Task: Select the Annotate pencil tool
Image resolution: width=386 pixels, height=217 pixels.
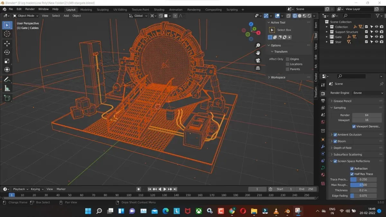Action: tap(7, 79)
